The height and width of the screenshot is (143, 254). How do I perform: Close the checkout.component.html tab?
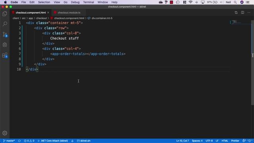coord(48,12)
